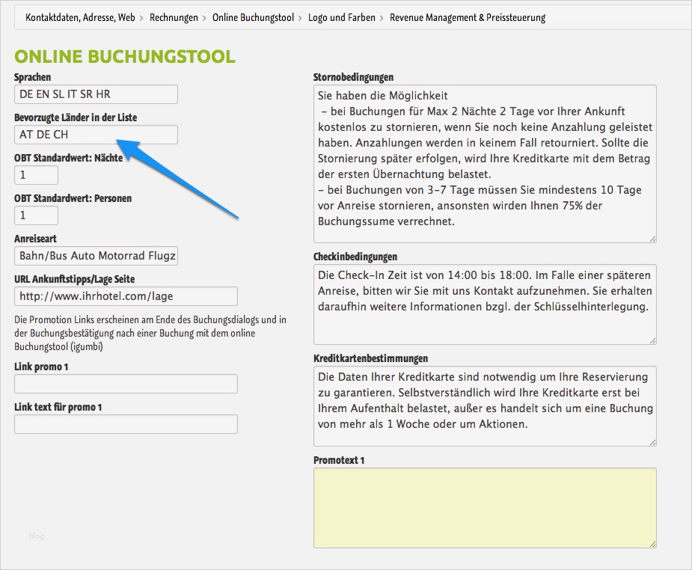Image resolution: width=692 pixels, height=570 pixels.
Task: Click the Sprachen input field
Action: (95, 94)
